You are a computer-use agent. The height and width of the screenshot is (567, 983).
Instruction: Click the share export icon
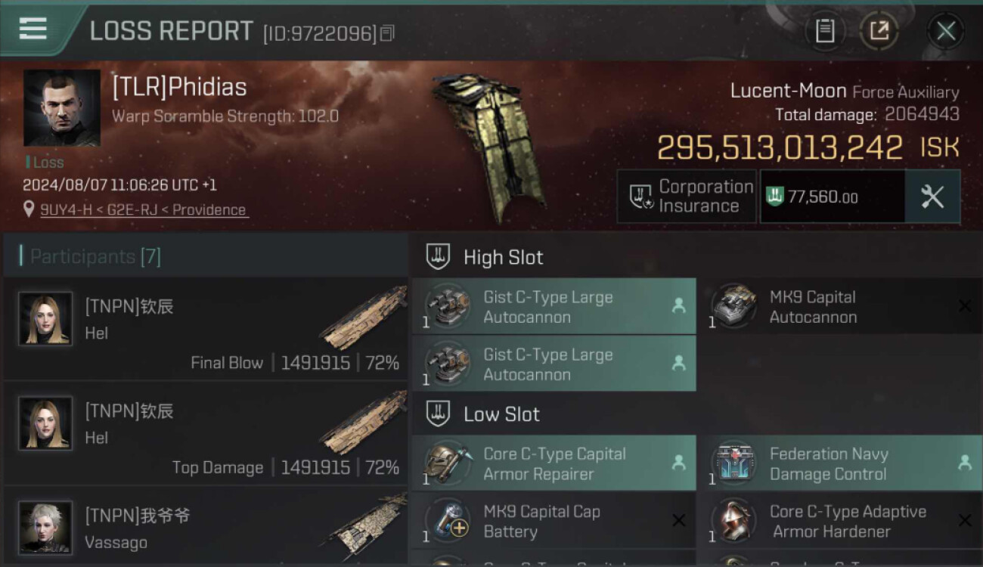(879, 31)
